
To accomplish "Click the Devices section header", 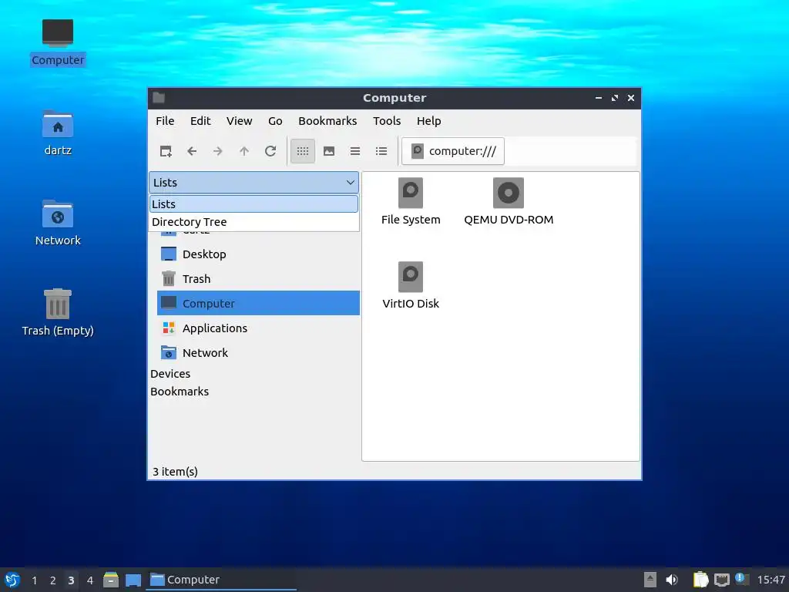I will point(170,374).
